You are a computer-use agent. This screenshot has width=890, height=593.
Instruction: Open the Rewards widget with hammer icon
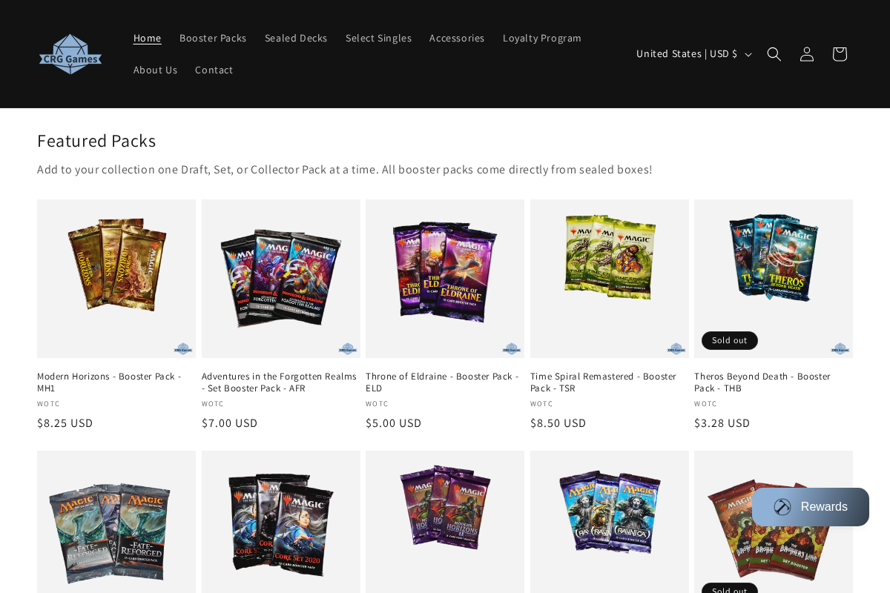[x=810, y=506]
